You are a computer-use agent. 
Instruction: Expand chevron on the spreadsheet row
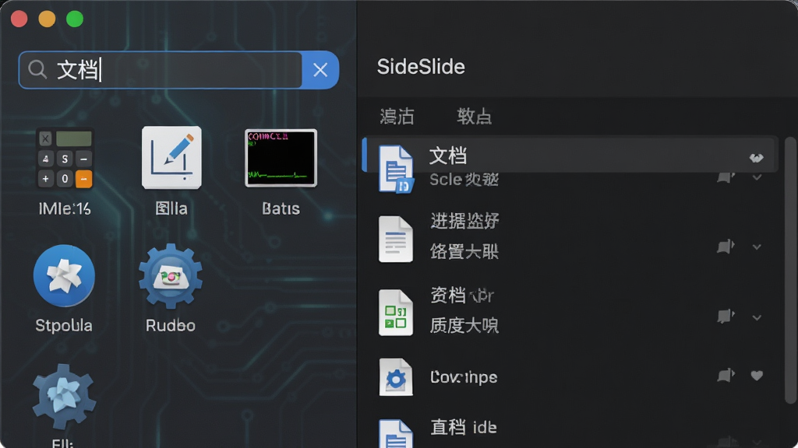pos(757,317)
